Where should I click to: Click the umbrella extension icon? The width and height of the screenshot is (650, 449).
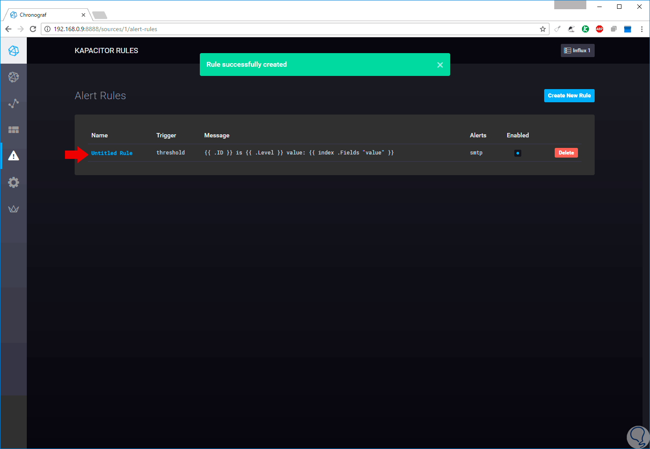point(571,29)
